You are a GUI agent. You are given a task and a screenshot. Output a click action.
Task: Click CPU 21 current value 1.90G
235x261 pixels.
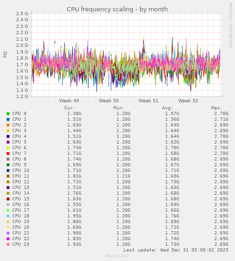point(74,233)
